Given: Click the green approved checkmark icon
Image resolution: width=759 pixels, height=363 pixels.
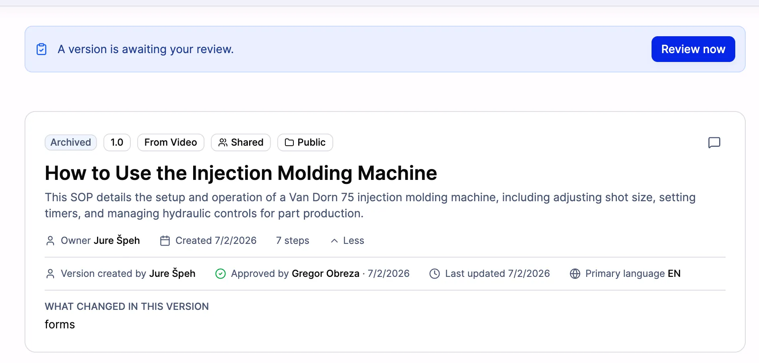Looking at the screenshot, I should (x=221, y=274).
